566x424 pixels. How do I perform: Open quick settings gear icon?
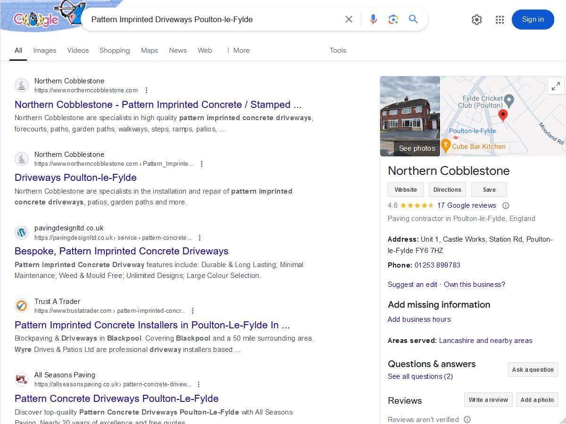point(477,19)
